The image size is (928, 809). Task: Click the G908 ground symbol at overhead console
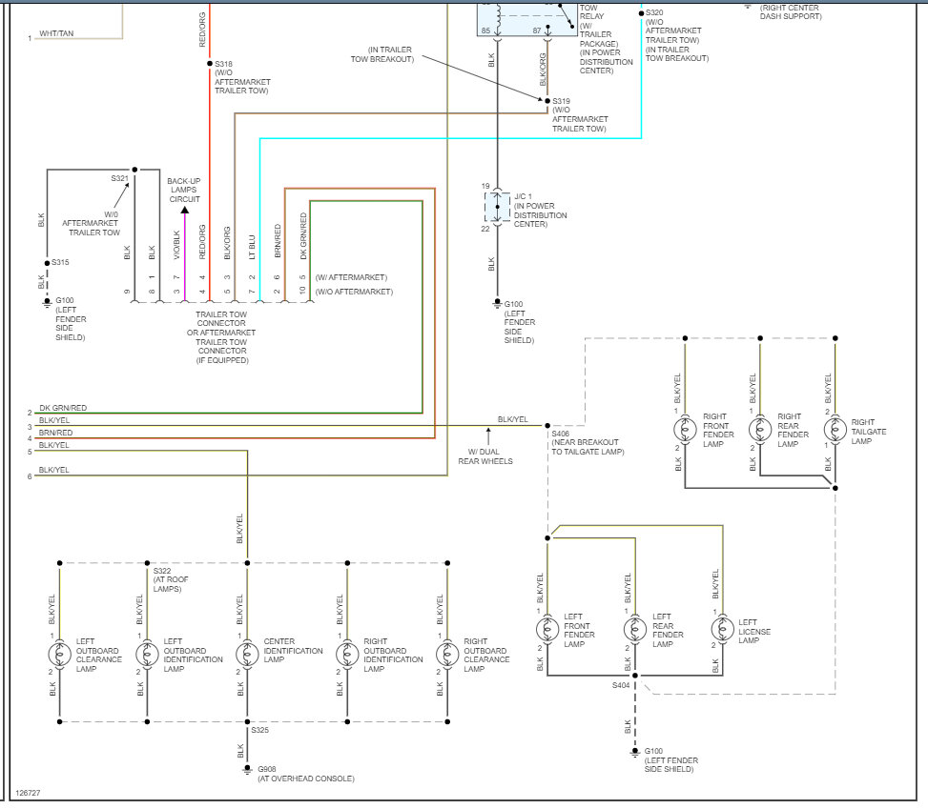point(247,770)
